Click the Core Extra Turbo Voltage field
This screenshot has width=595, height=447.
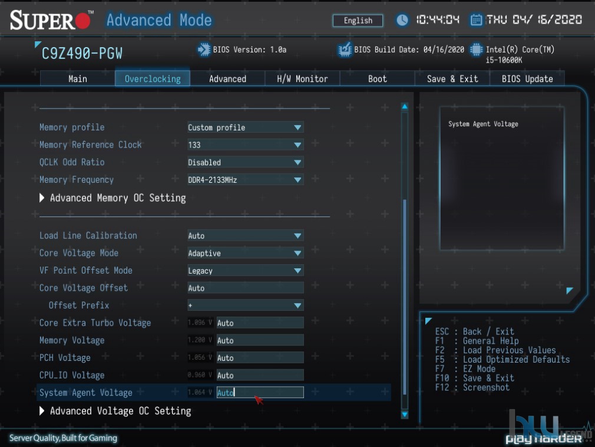tap(260, 323)
